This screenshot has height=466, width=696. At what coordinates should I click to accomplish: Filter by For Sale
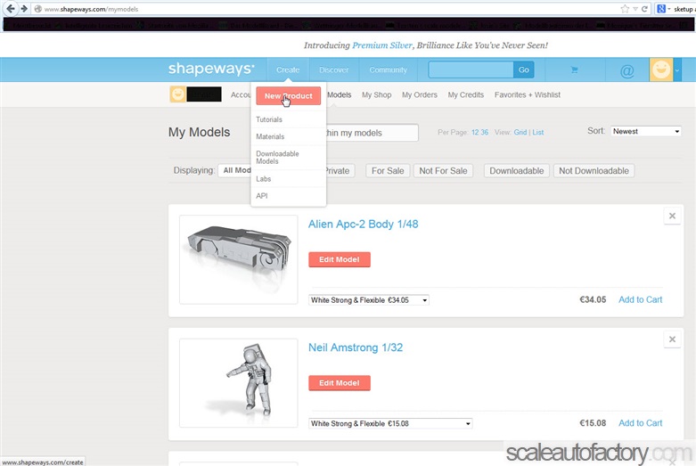[388, 171]
